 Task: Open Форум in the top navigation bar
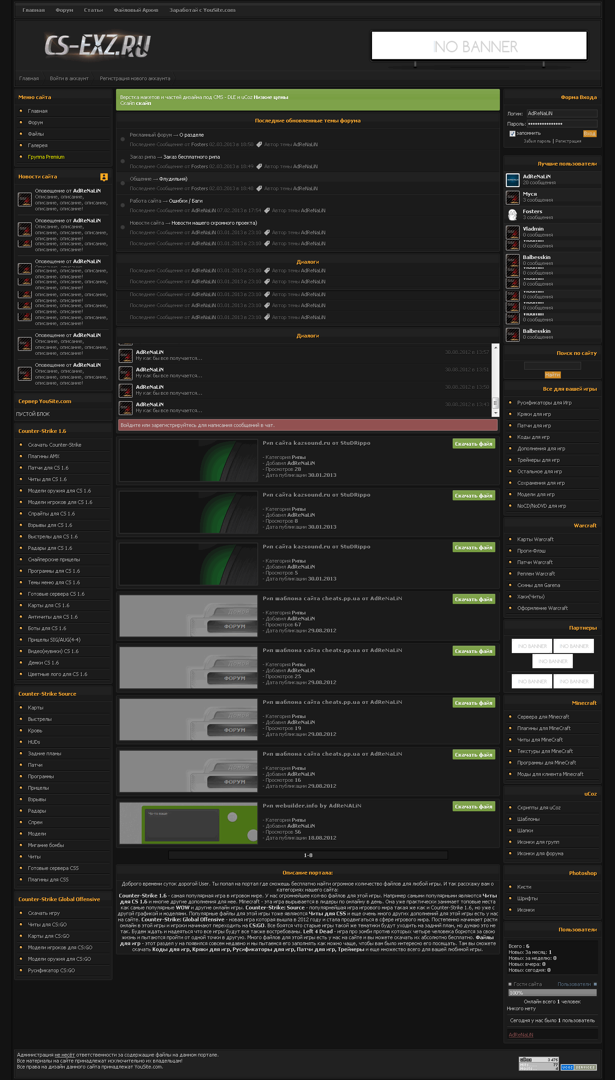point(64,10)
